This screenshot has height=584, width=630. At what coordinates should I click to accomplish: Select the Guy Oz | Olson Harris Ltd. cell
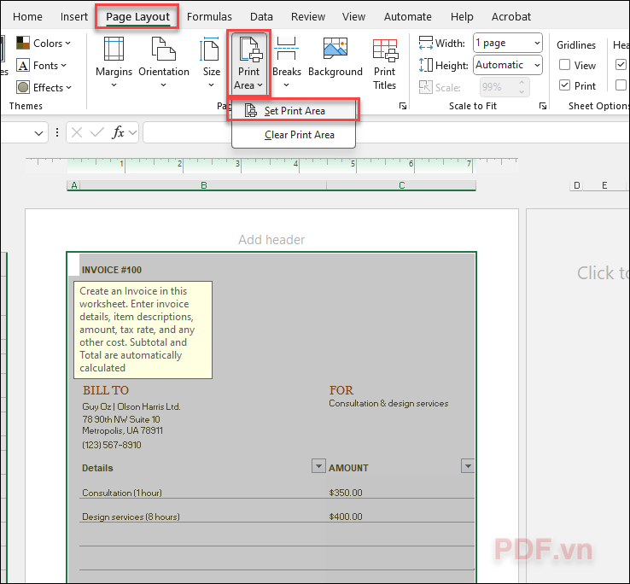tap(131, 406)
